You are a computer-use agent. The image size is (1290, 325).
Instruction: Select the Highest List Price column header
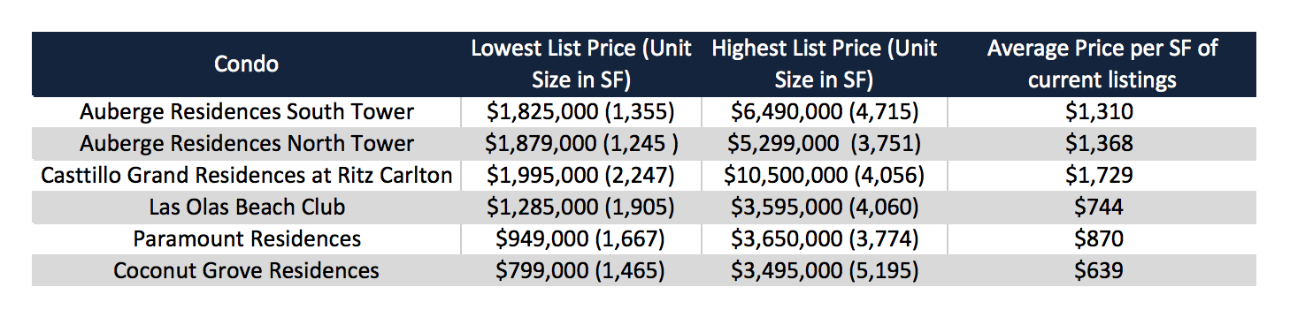(x=825, y=64)
